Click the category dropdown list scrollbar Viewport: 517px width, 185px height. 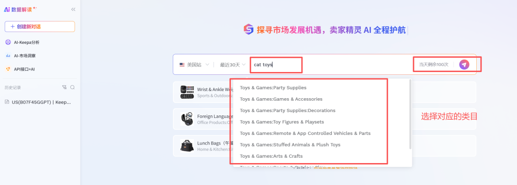tap(410, 114)
